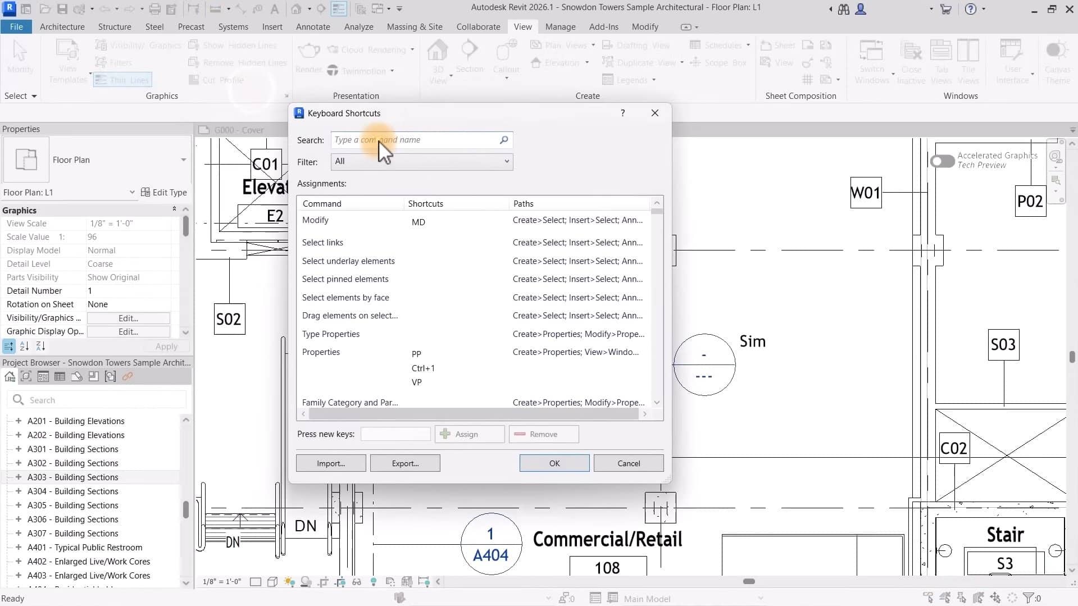Screen dimensions: 1078x606
Task: Open project file from Quick Access Toolbar
Action: 45,9
